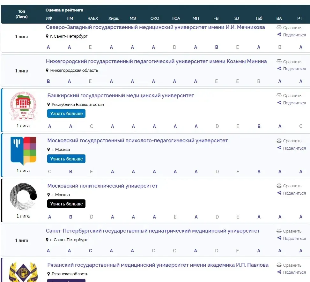This screenshot has height=282, width=310.
Task: Select the RAEX column header
Action: click(x=93, y=19)
